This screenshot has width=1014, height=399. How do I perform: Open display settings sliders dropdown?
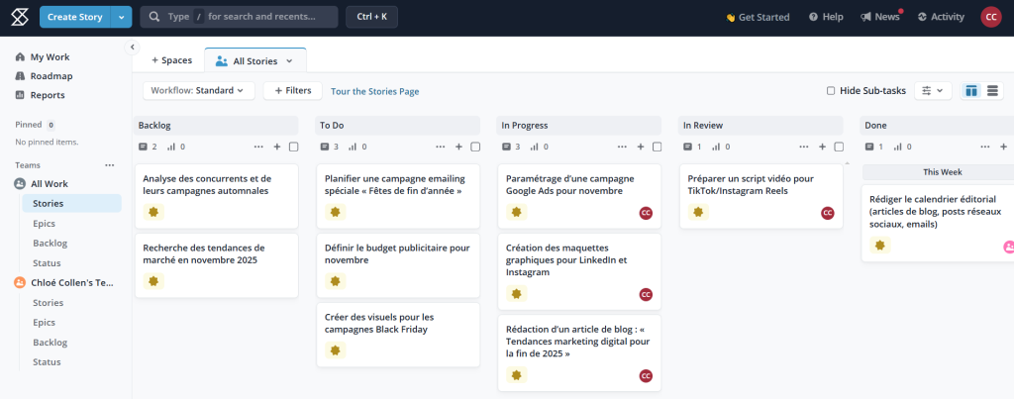[x=932, y=91]
